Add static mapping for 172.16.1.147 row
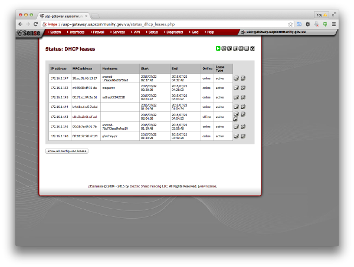 (236, 78)
